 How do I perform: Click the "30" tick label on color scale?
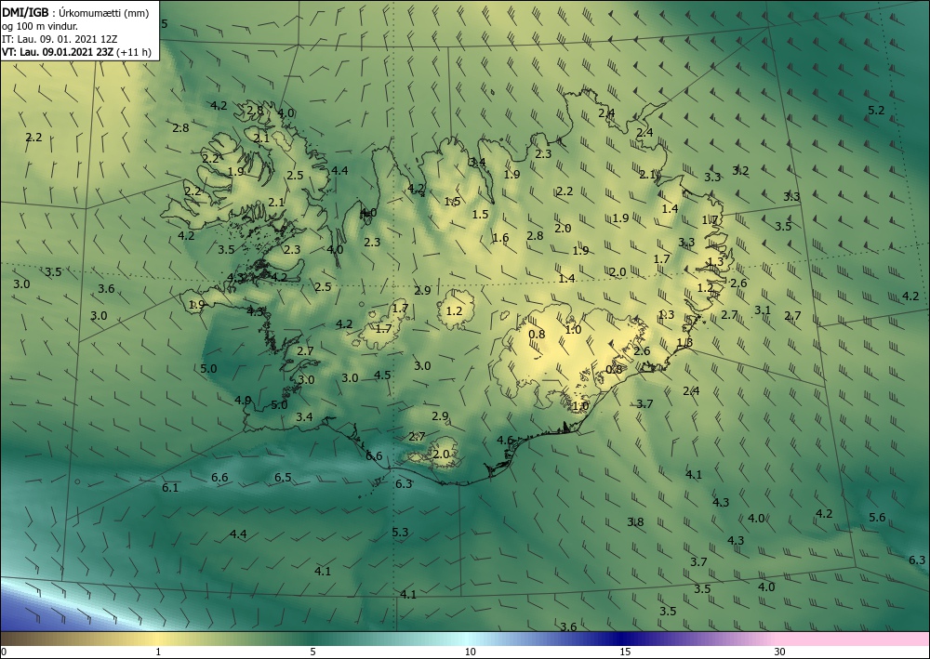(x=780, y=652)
